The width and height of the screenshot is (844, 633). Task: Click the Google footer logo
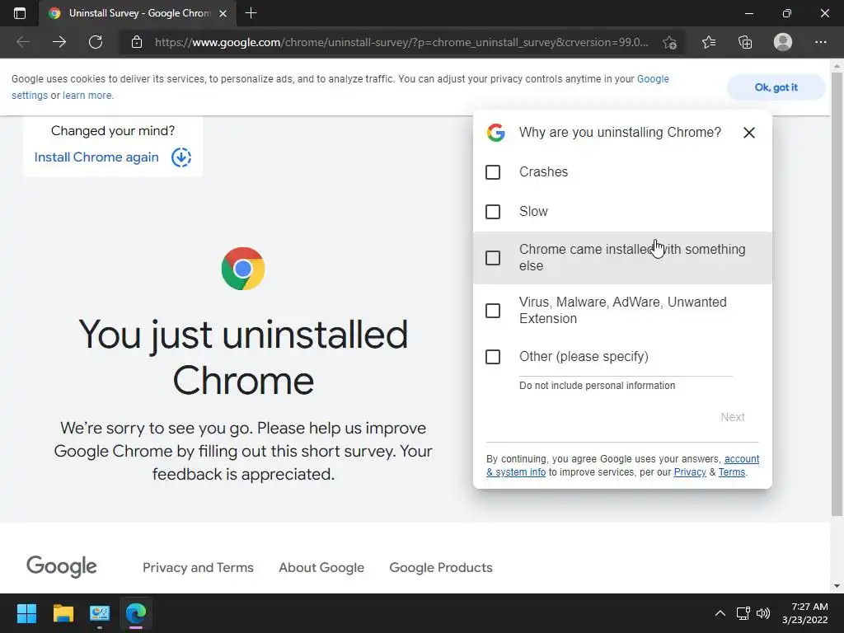pos(61,566)
